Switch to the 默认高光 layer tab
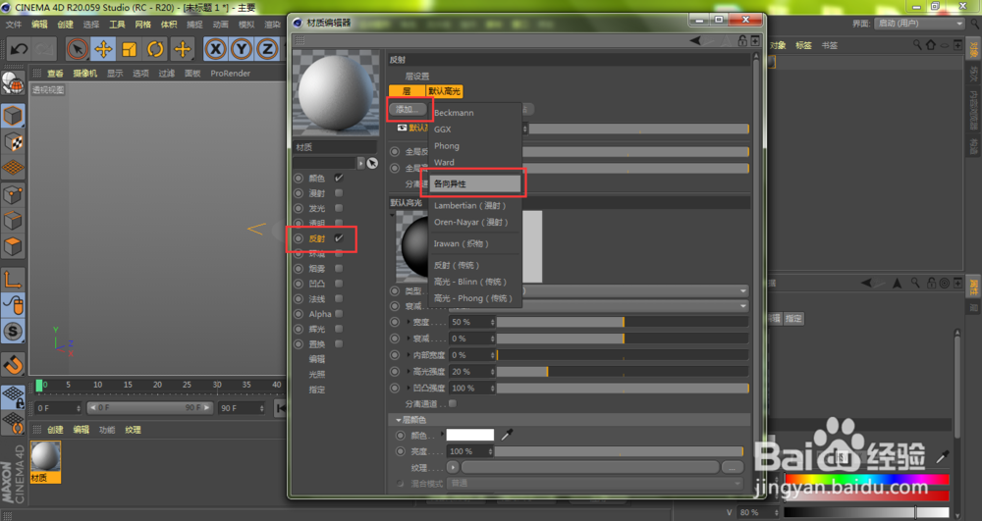 [444, 91]
